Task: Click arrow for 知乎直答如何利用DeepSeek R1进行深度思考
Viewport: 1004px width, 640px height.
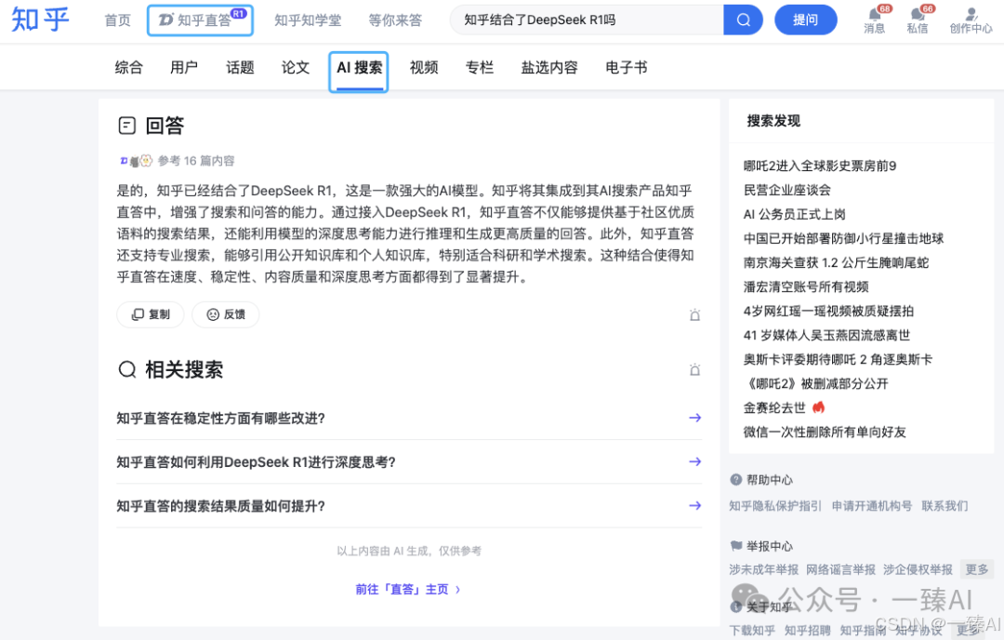Action: click(694, 461)
